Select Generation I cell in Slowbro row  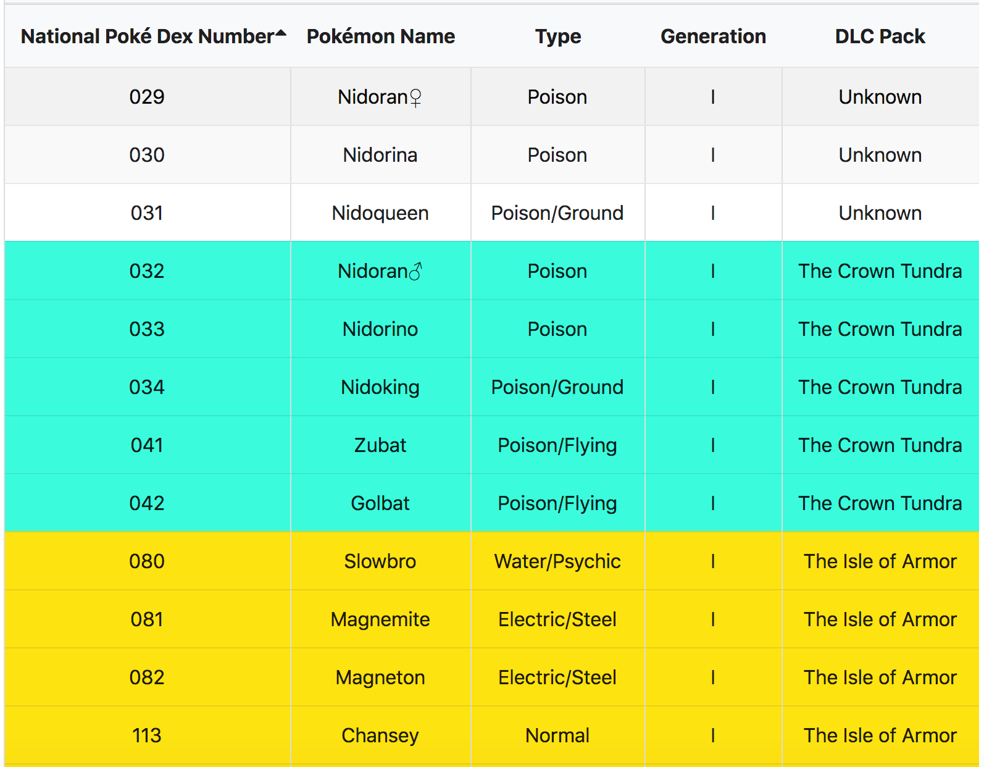(x=713, y=561)
